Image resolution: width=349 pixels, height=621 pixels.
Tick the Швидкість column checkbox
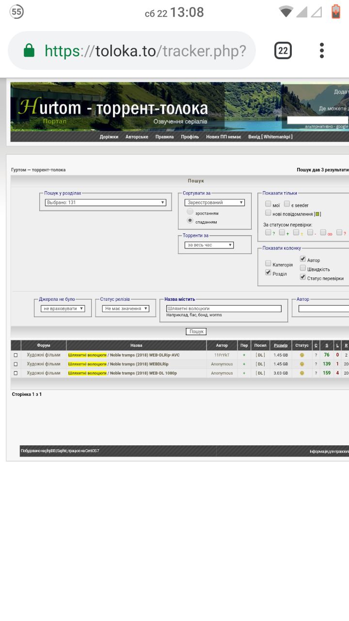click(x=303, y=268)
